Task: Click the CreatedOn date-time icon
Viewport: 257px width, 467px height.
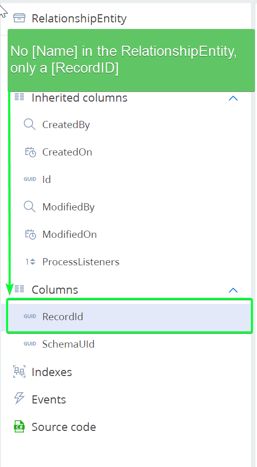Action: click(30, 152)
